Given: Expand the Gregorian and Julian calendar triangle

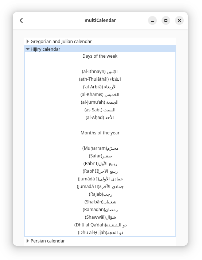Looking at the screenshot, I should (28, 42).
